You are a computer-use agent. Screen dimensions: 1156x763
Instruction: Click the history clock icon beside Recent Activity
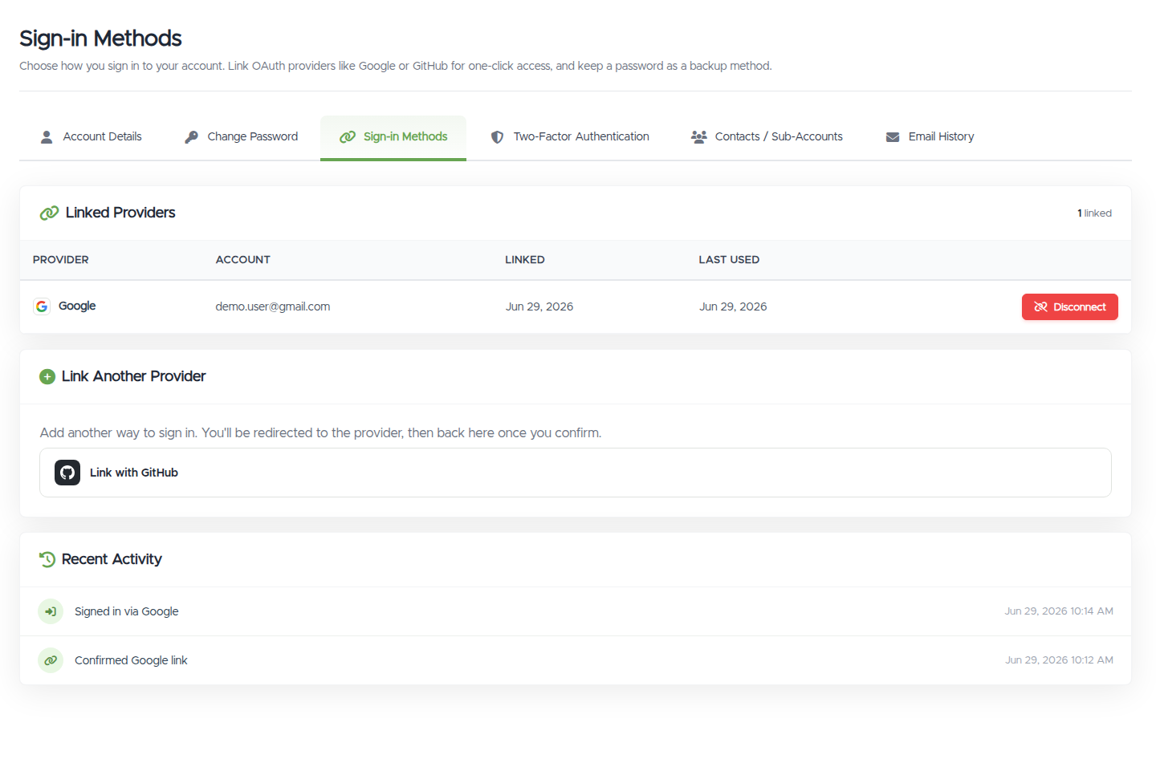click(x=47, y=559)
